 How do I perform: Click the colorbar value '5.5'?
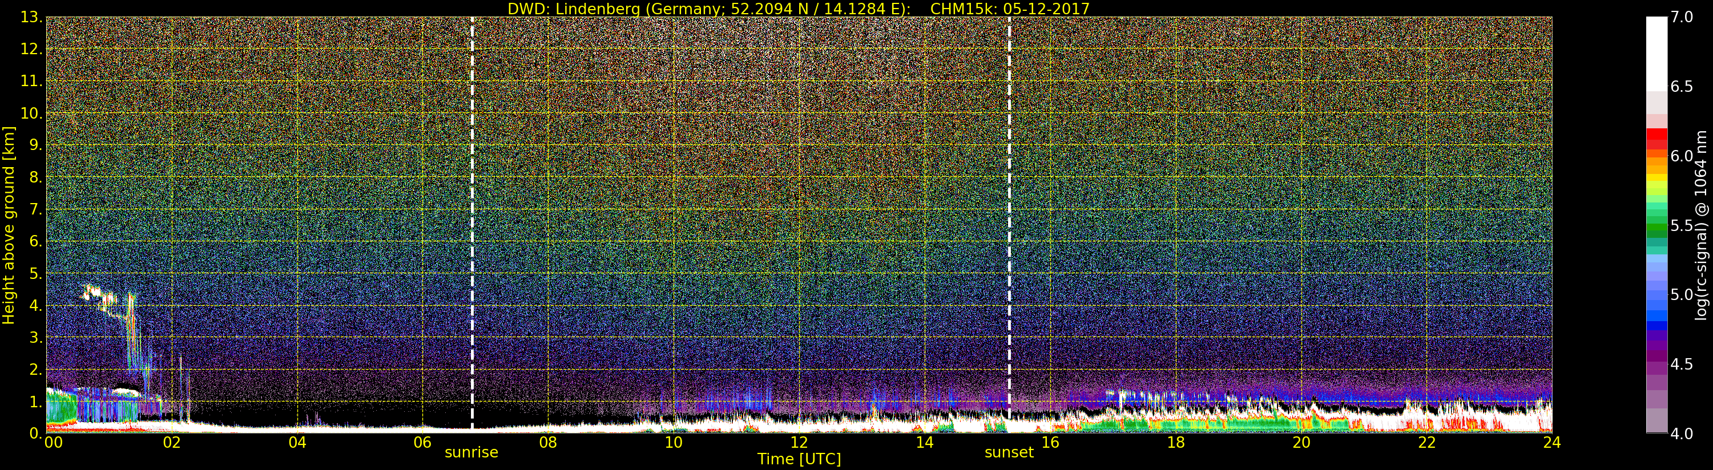[x=1682, y=225]
